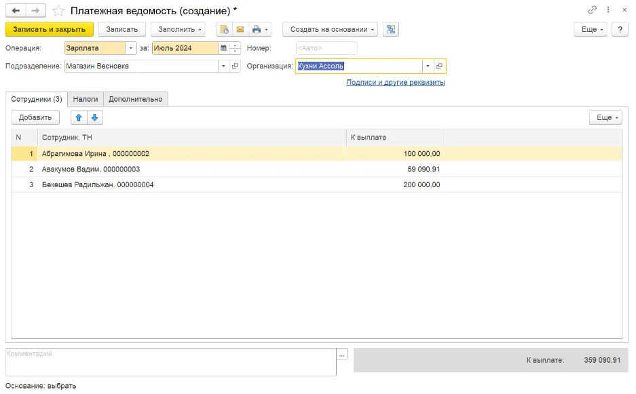Select the Абрагимова Ирина row
The image size is (636, 394).
tap(317, 154)
